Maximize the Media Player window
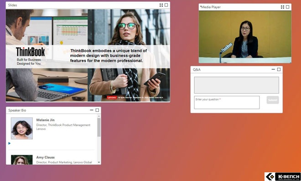Image resolution: width=301 pixels, height=181 pixels. coord(288,7)
